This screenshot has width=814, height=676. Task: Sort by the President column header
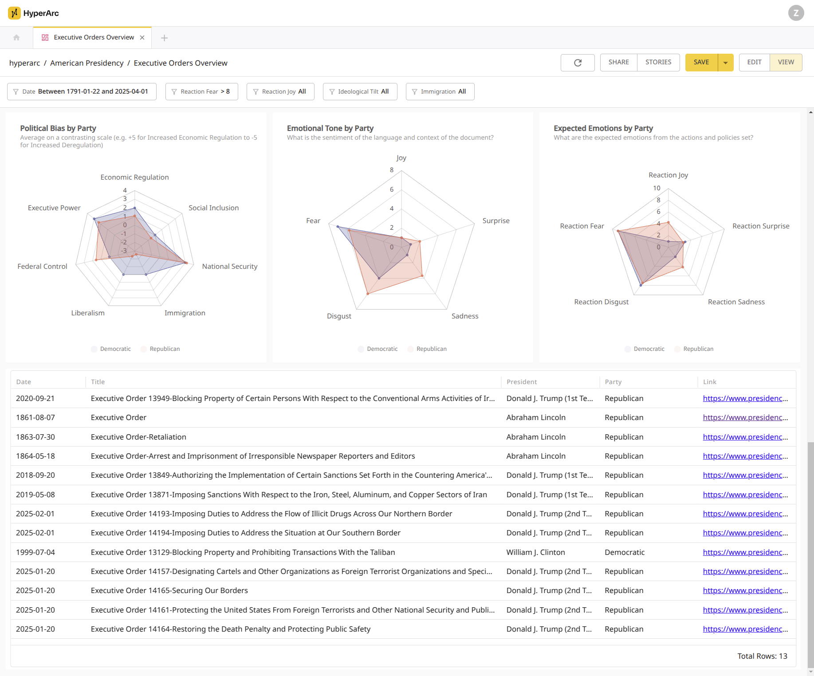click(x=522, y=382)
